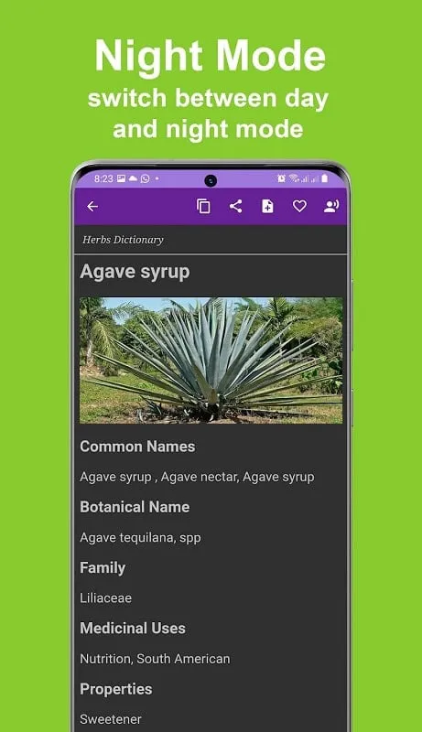Select Agave tequilana, spp text
The image size is (422, 732).
pos(140,538)
